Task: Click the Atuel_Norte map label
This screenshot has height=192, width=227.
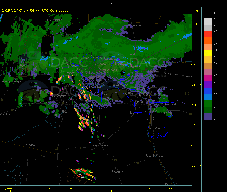Action: click(x=120, y=85)
